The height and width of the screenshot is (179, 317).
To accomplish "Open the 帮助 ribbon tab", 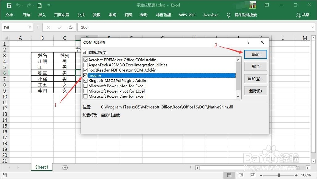I will click(144, 15).
